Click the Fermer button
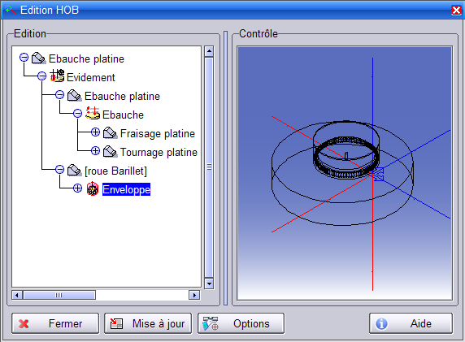The image size is (465, 342). tap(55, 323)
